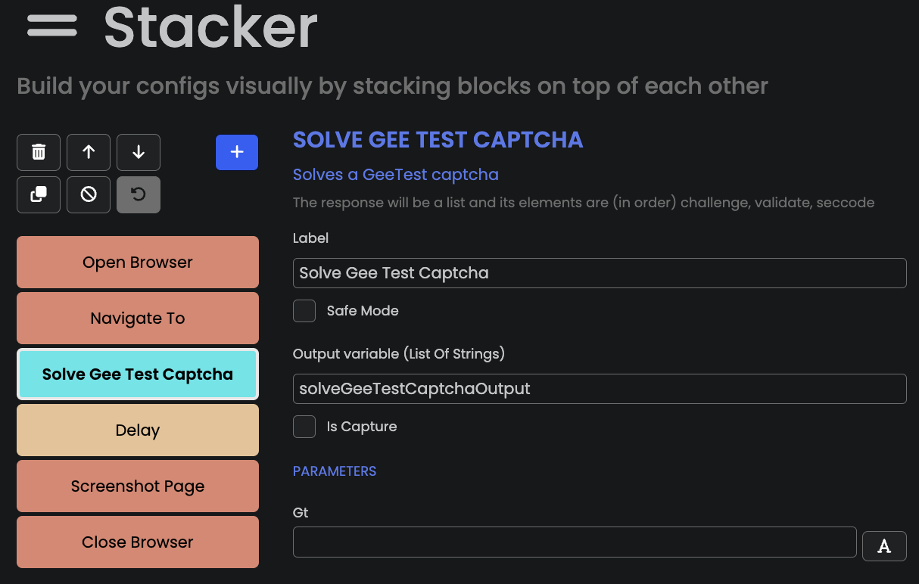
Task: Add a new block with the plus button
Action: click(237, 152)
